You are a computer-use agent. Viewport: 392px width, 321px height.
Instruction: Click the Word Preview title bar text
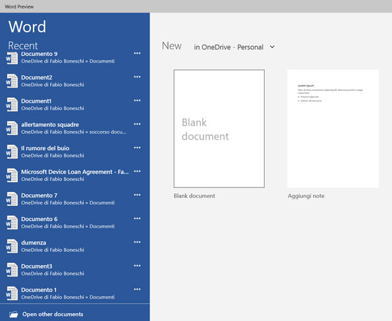pyautogui.click(x=19, y=7)
